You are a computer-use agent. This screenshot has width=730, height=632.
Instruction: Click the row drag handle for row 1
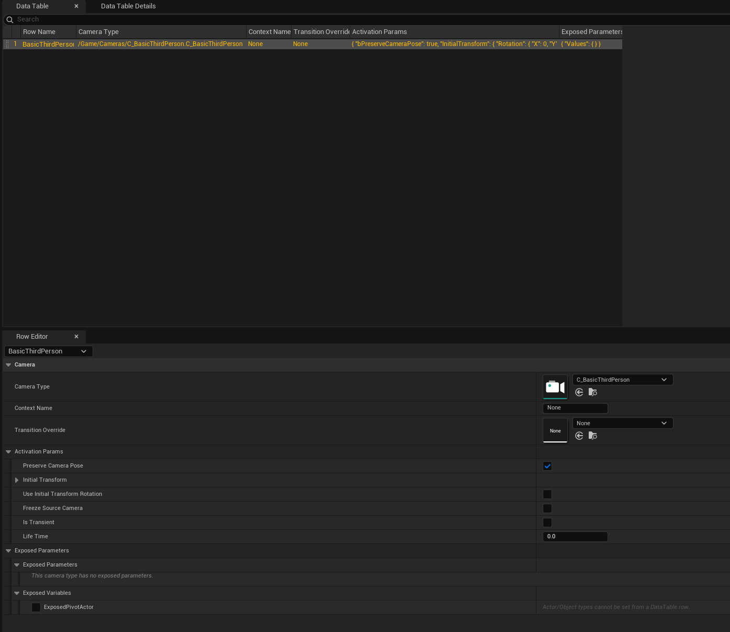click(7, 44)
